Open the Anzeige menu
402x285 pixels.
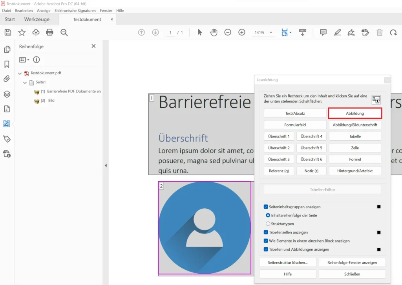click(44, 11)
